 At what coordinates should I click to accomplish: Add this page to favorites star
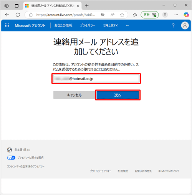122,15
